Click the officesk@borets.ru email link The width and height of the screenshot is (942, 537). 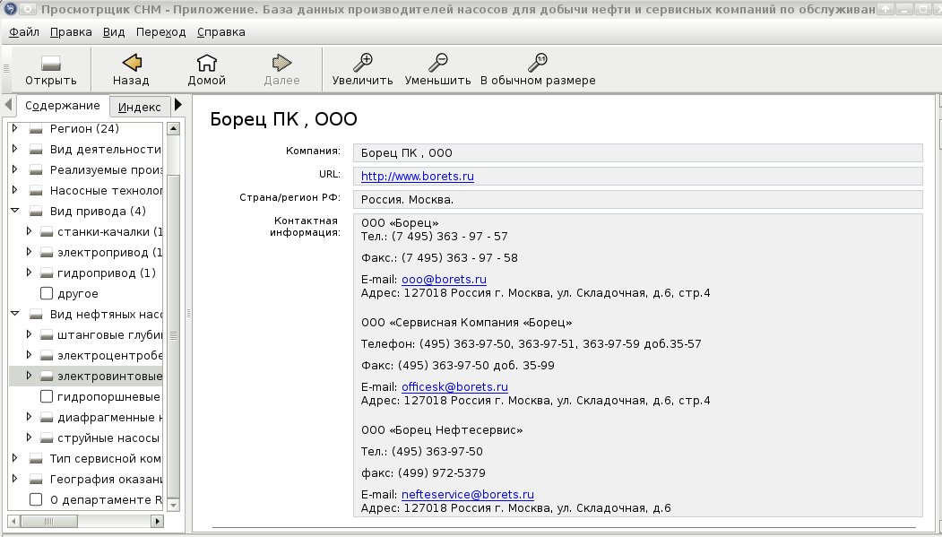click(454, 387)
